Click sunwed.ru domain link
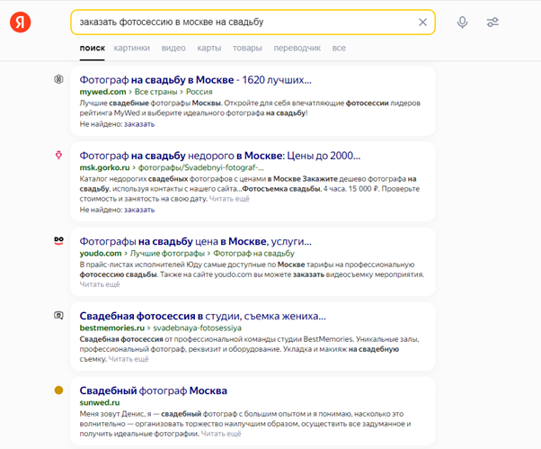 point(100,403)
